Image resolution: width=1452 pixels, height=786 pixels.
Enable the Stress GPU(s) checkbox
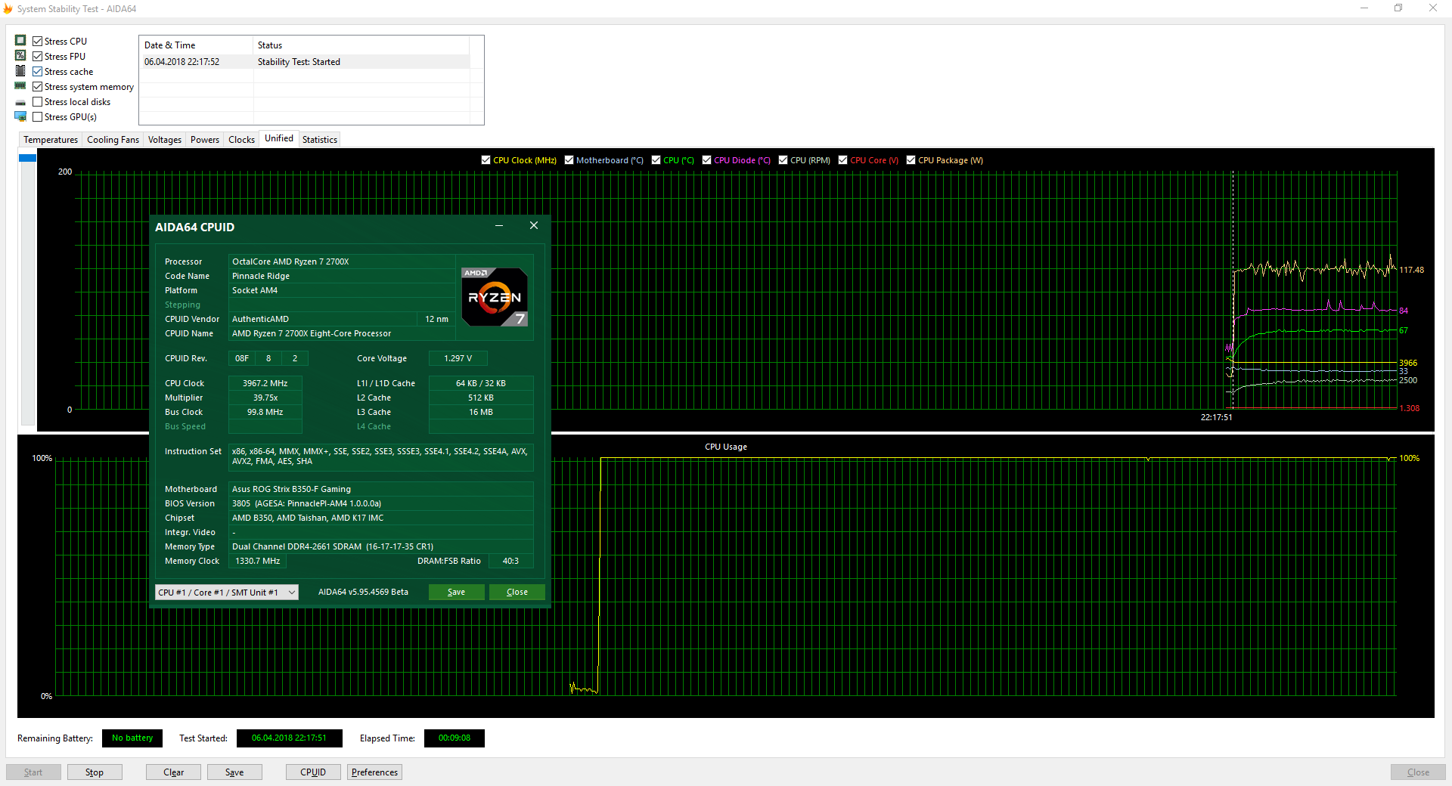coord(37,116)
